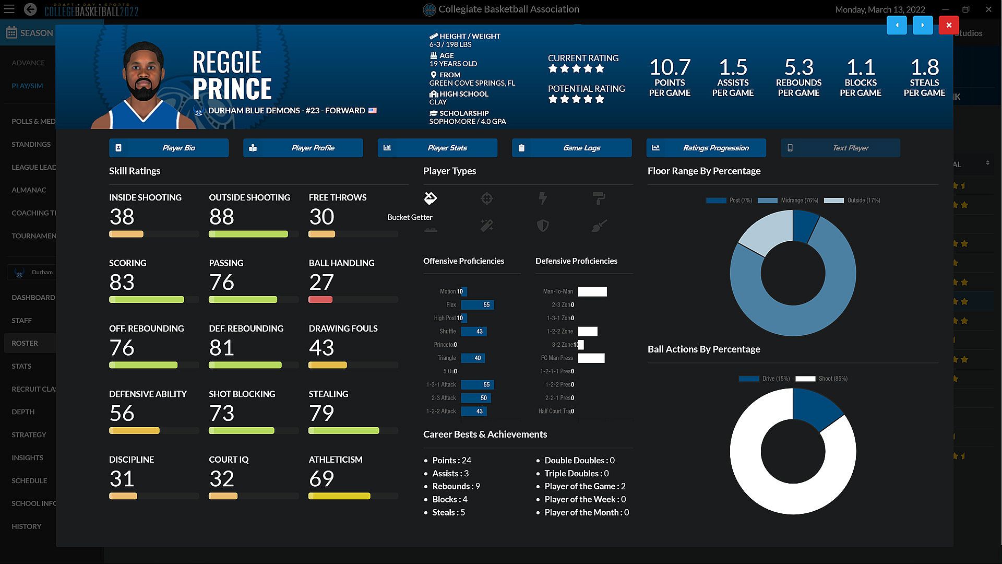Image resolution: width=1002 pixels, height=564 pixels.
Task: Click the lightning bolt player type icon
Action: (x=543, y=198)
